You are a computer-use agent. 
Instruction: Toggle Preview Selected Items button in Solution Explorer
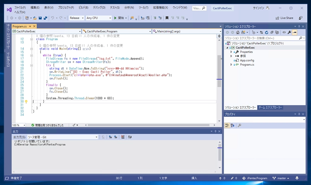pos(294,32)
